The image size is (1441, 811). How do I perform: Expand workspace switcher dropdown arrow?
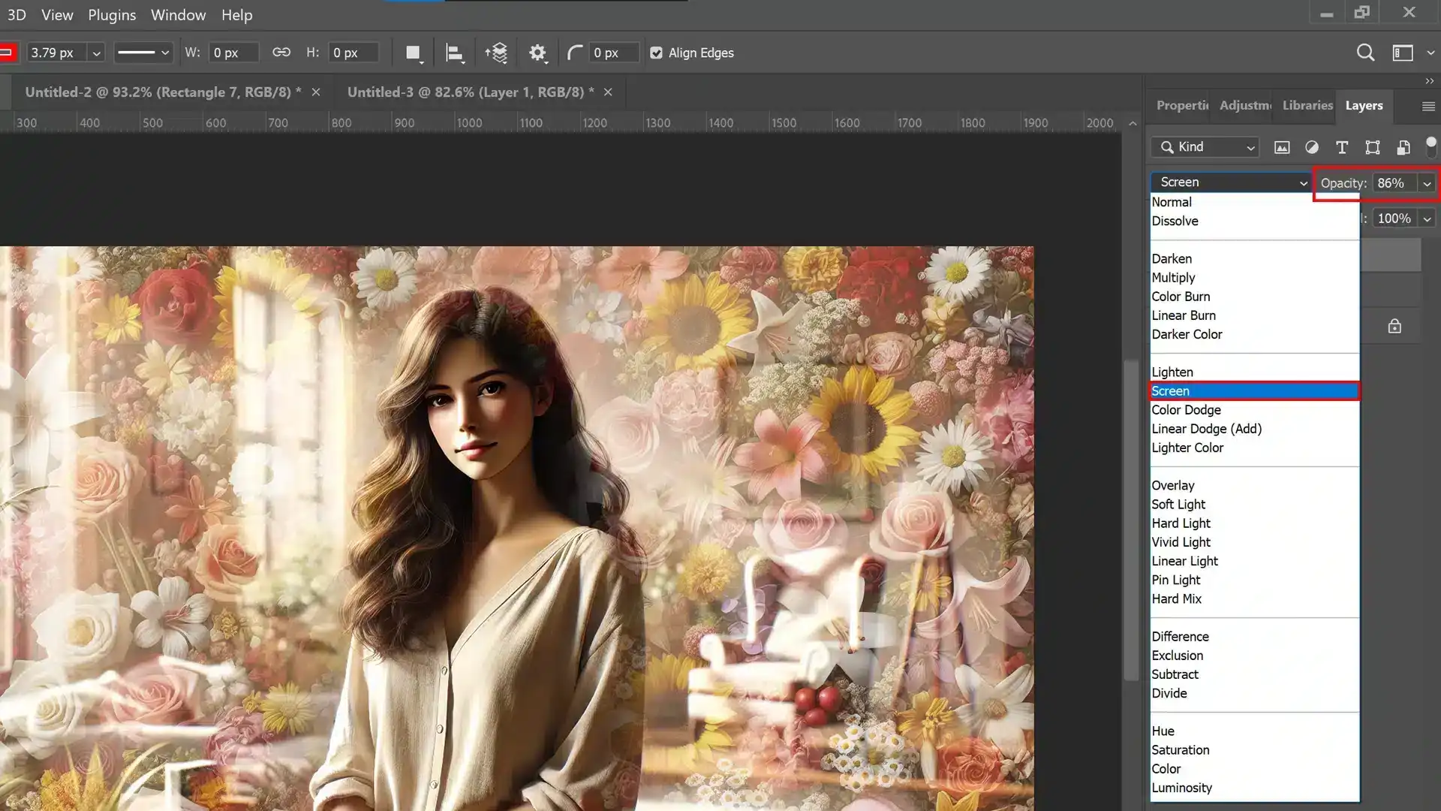coord(1430,53)
